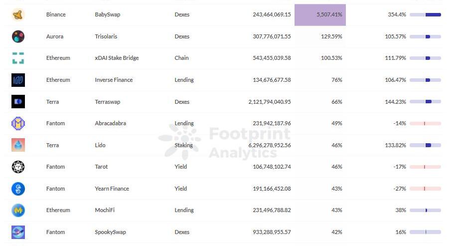Click the Inverse Finance logo icon

click(18, 80)
